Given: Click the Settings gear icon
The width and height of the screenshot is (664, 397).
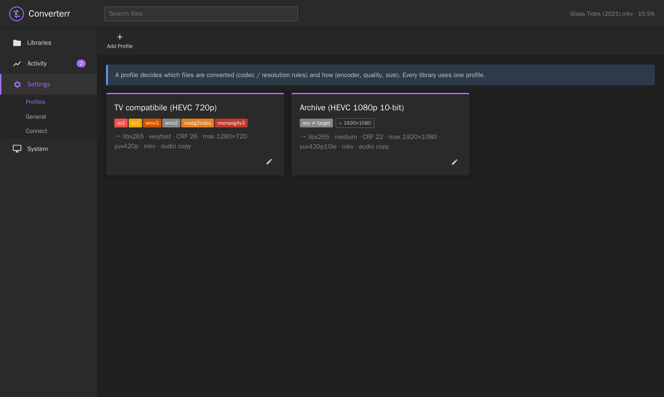Looking at the screenshot, I should click(18, 84).
